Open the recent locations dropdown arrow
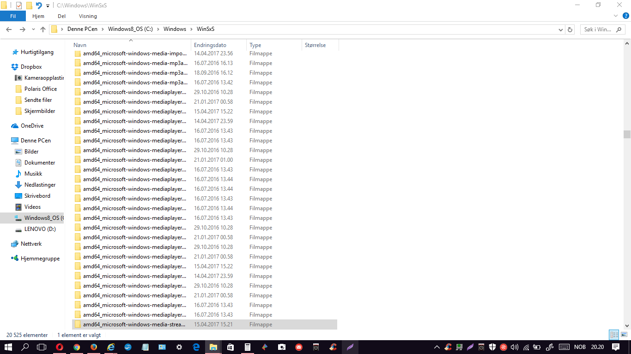 point(33,29)
